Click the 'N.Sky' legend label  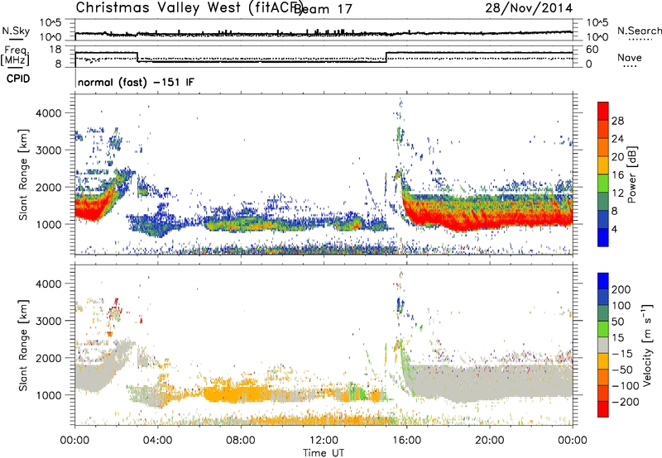tap(16, 31)
